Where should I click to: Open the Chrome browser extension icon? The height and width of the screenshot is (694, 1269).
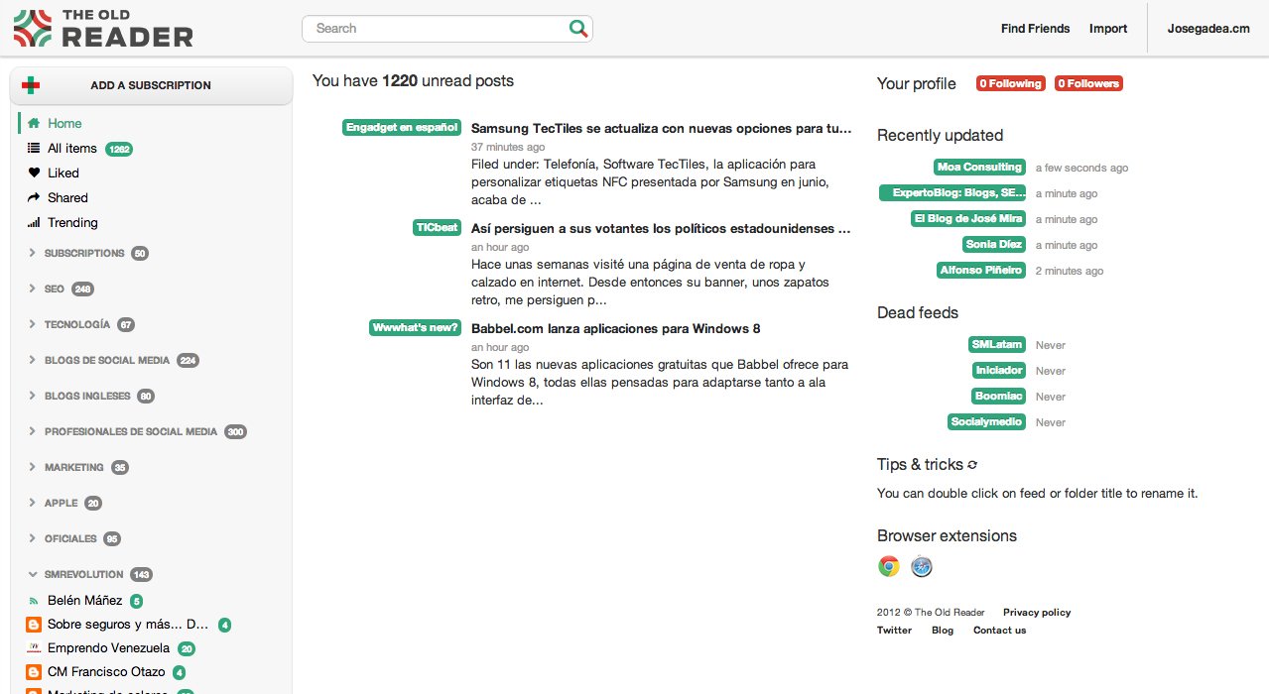[x=888, y=565]
